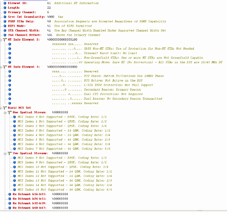The image size is (227, 213).
Task: Select the HT Info Element 2 label
Action: coord(24,39)
